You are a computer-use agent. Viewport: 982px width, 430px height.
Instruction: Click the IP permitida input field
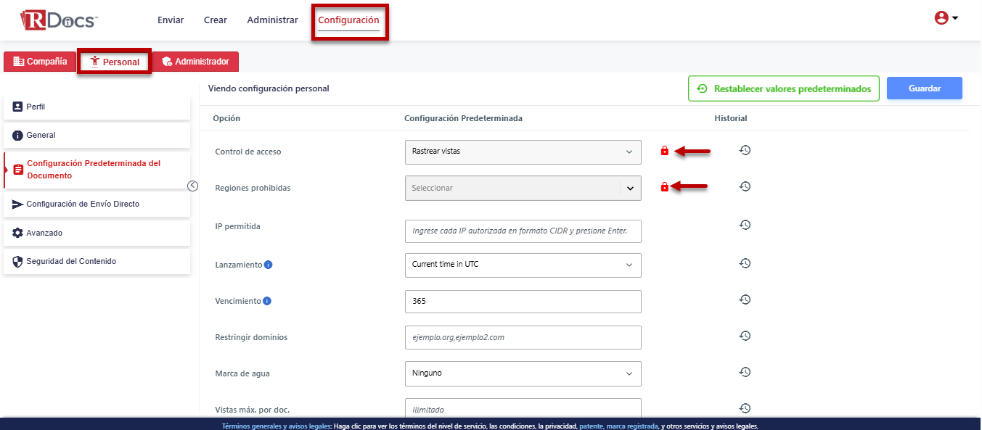pos(523,231)
